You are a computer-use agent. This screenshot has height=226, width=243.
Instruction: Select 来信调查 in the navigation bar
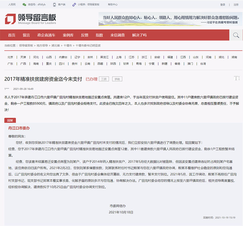(118, 35)
